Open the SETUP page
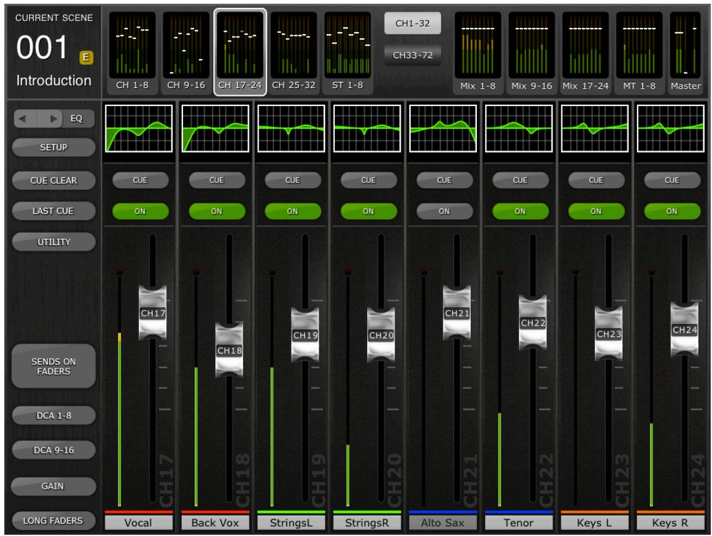Screen dimensions: 712x536 coord(53,147)
